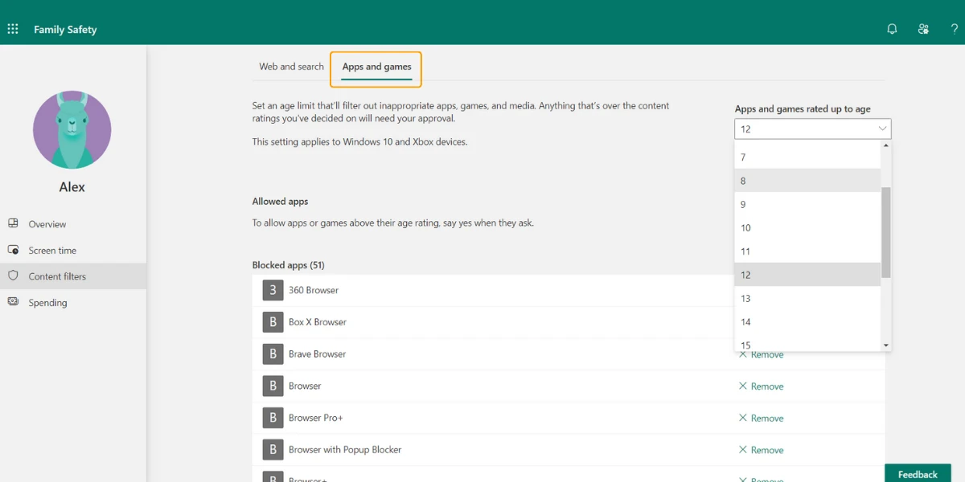Image resolution: width=965 pixels, height=482 pixels.
Task: Click the Family Safety header title
Action: point(65,30)
